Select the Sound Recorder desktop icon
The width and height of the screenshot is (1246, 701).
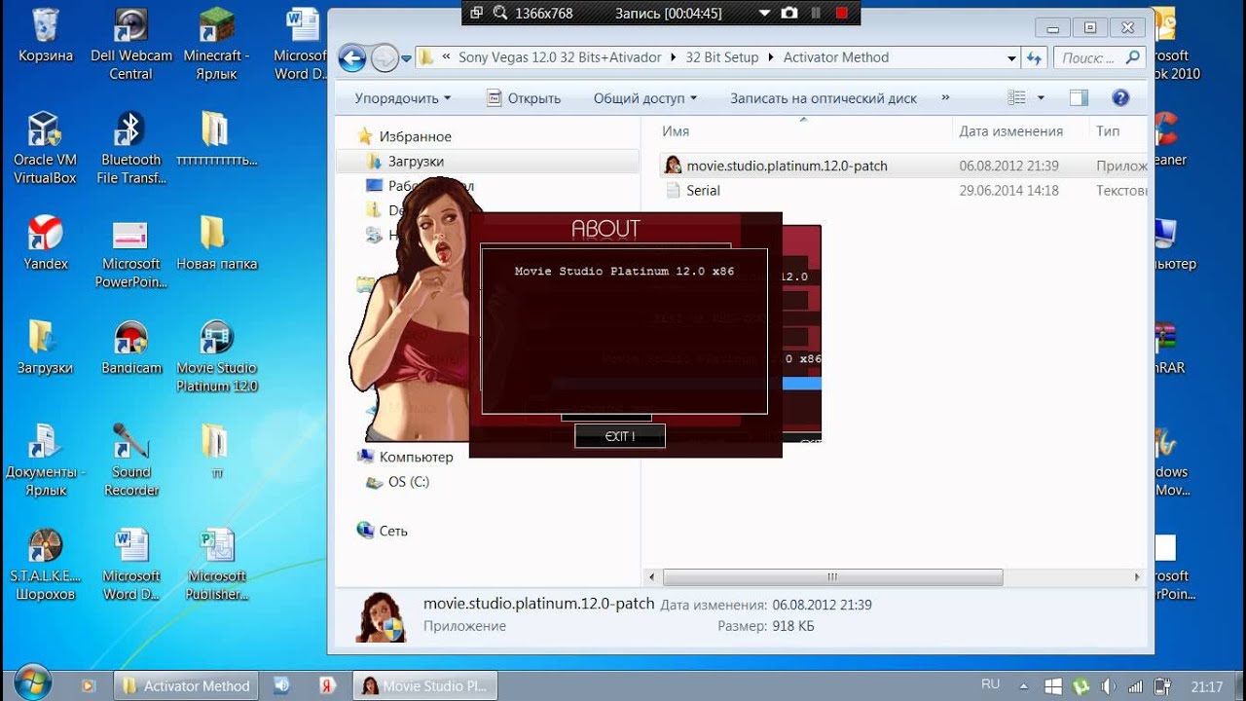(131, 461)
